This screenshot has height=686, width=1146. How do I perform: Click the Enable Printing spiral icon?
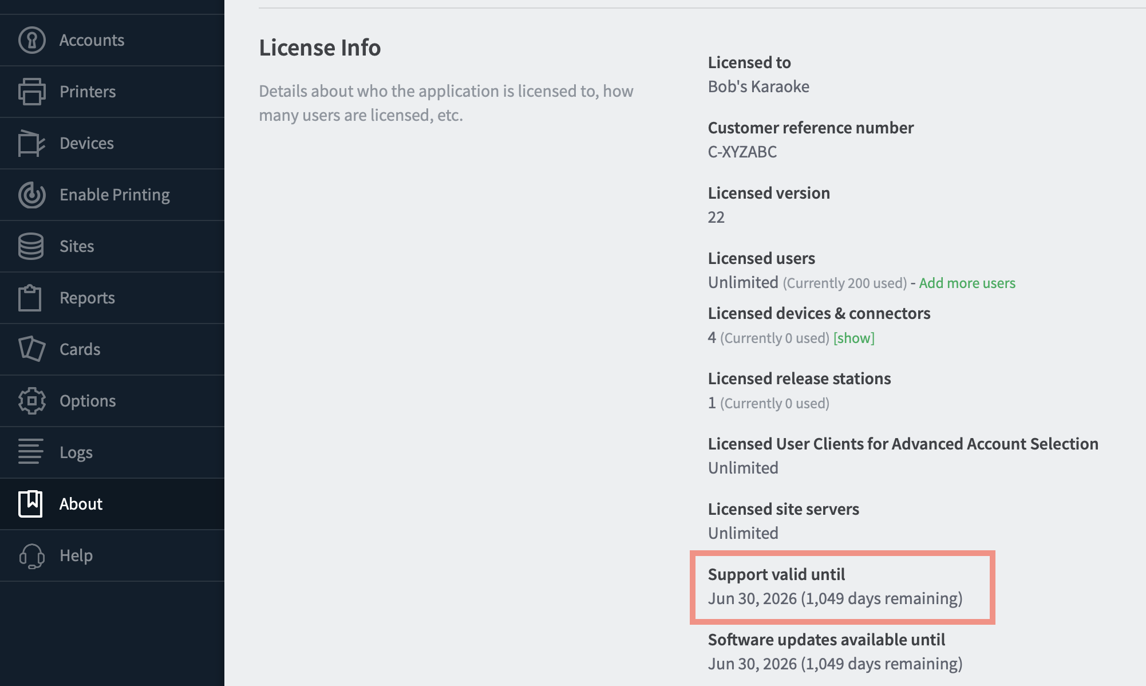point(31,195)
